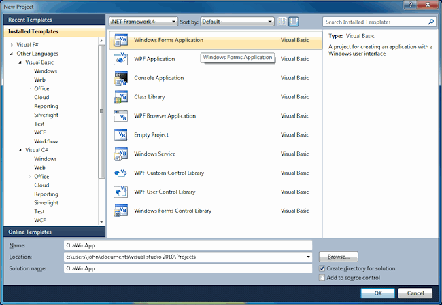Select Windows under Visual C#
The width and height of the screenshot is (442, 305).
click(x=46, y=159)
